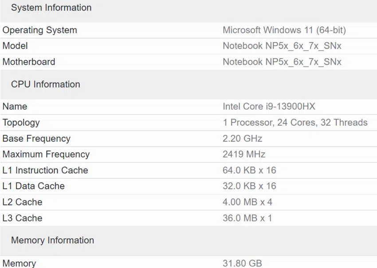Click the Topology row label

[x=21, y=122]
